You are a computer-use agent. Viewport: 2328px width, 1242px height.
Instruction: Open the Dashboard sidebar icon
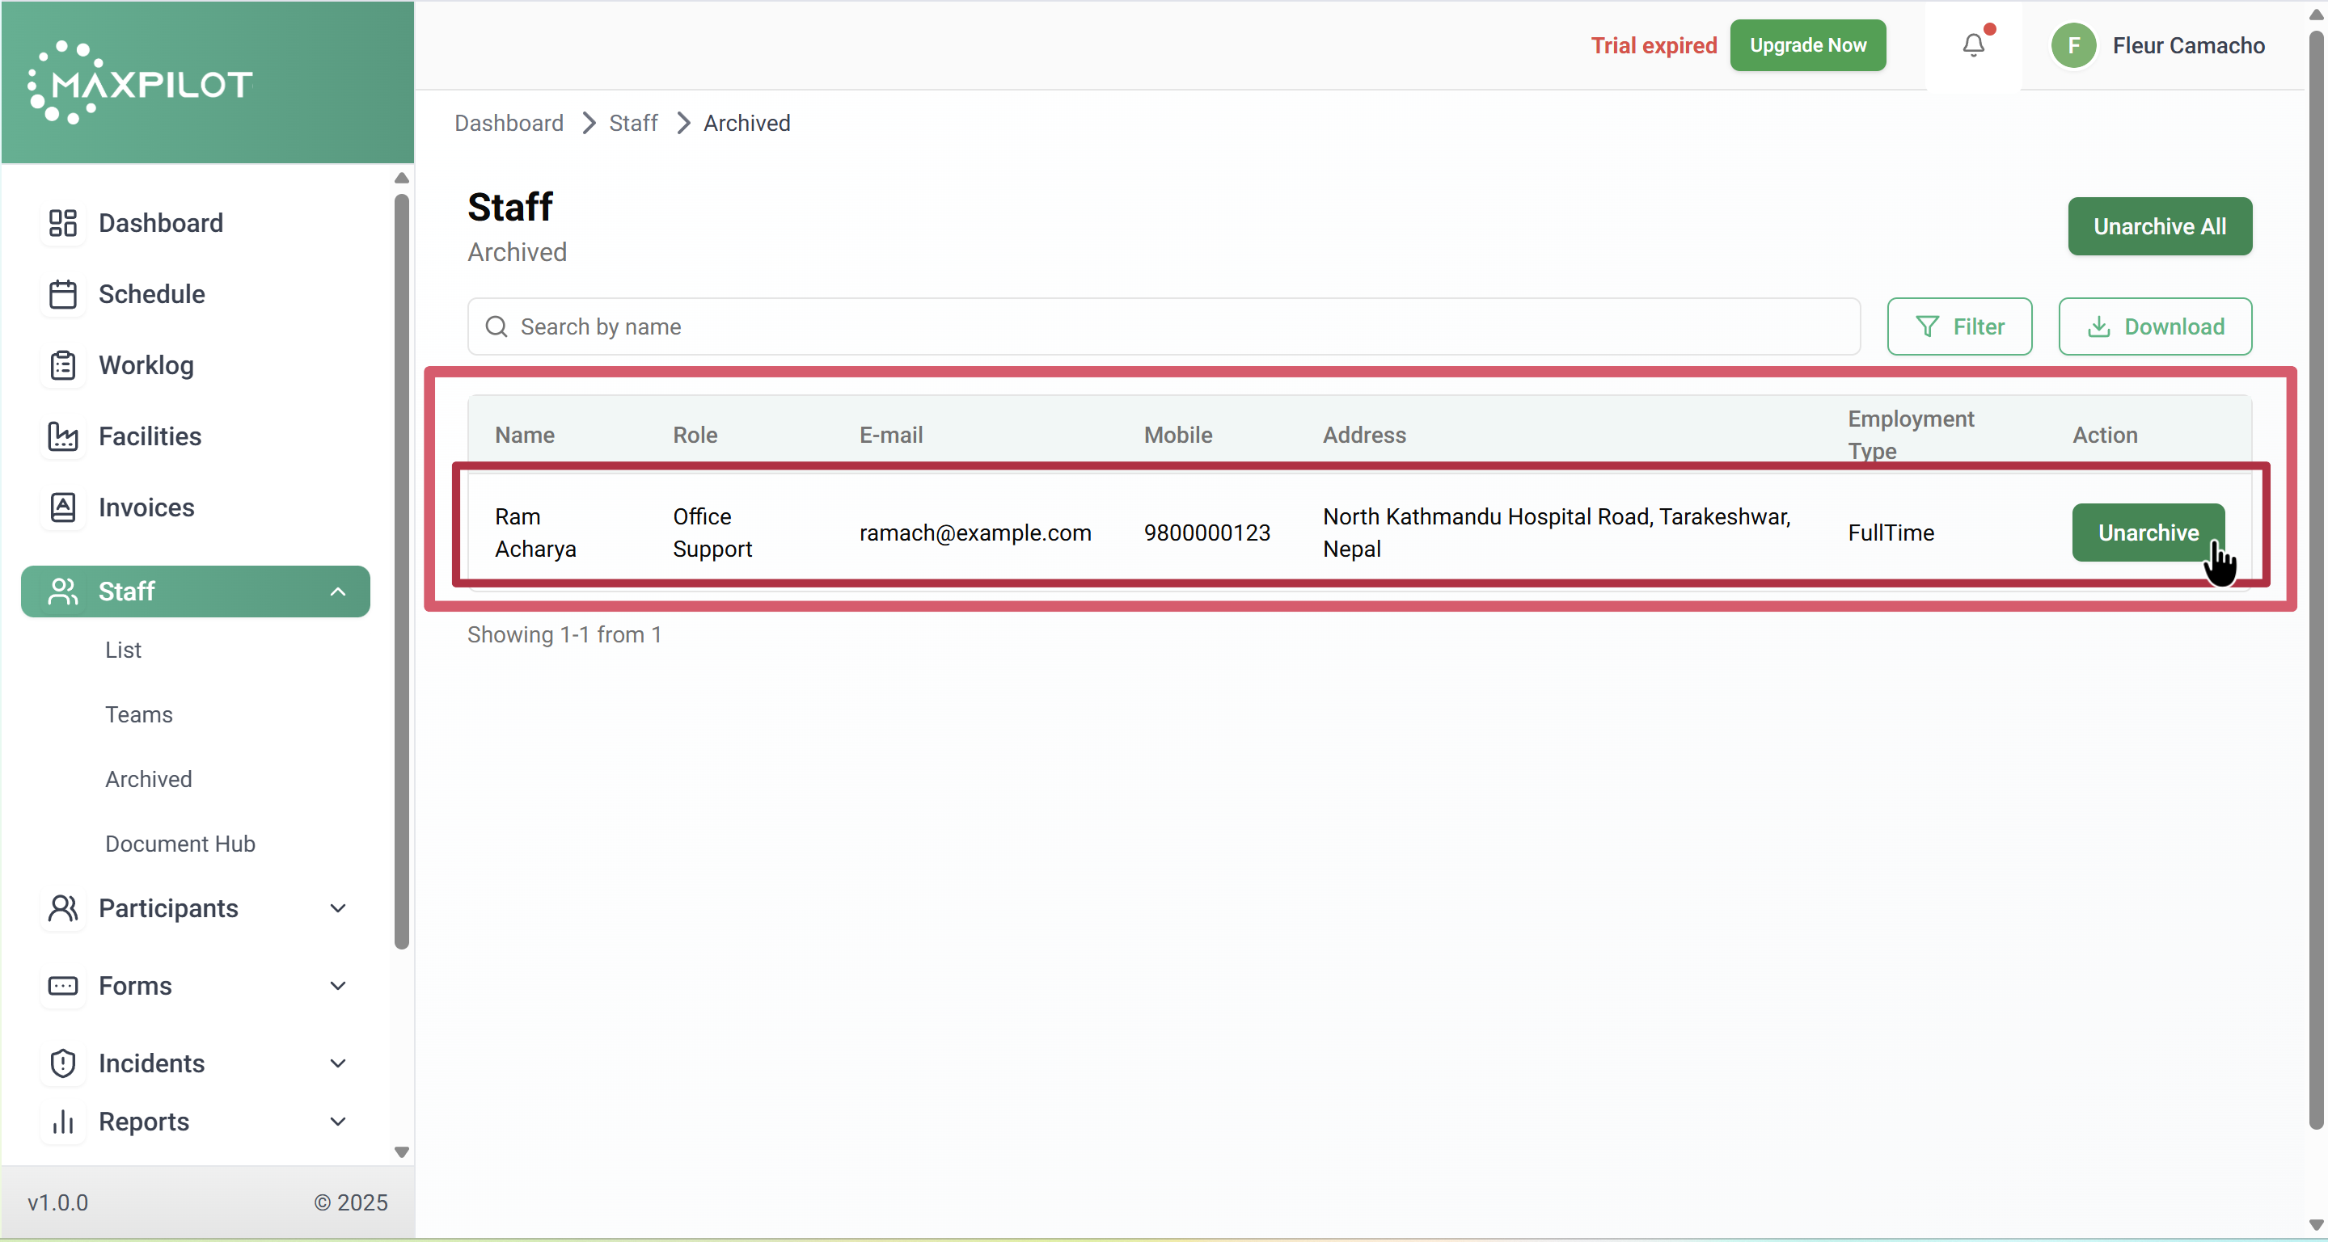point(62,223)
